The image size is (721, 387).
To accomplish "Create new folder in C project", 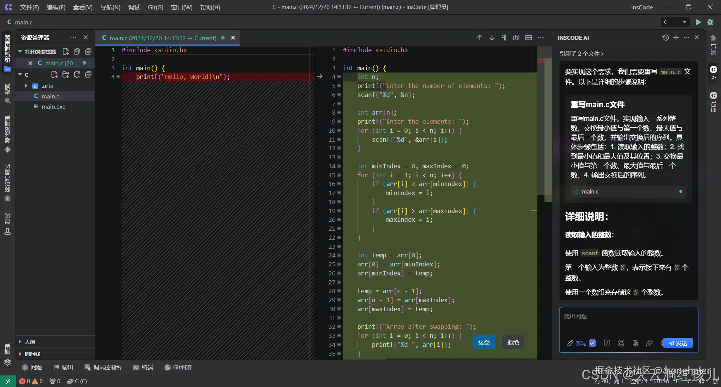I will pos(66,74).
